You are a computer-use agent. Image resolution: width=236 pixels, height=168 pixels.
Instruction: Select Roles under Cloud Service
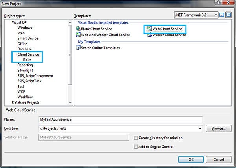[27, 60]
